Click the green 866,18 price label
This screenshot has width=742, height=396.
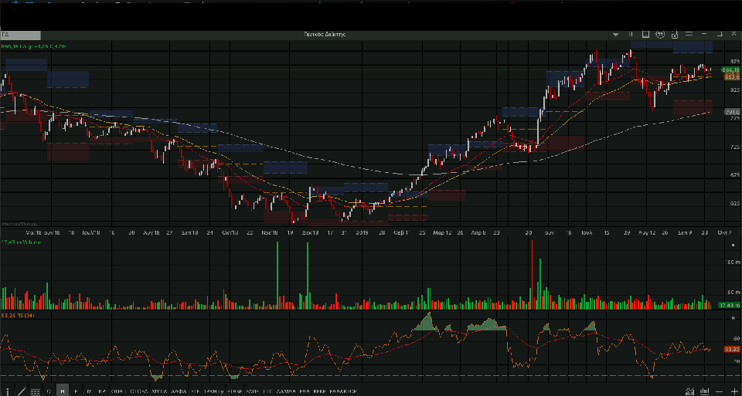(x=730, y=70)
